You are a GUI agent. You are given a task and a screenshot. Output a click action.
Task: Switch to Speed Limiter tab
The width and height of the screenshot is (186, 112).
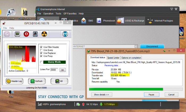tap(113, 58)
